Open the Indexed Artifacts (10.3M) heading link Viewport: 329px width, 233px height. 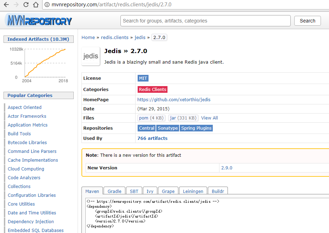[x=38, y=39]
